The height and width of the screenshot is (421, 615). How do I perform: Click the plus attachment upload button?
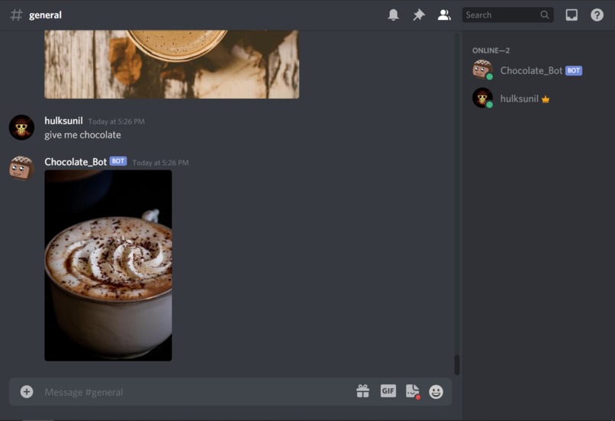click(x=27, y=391)
